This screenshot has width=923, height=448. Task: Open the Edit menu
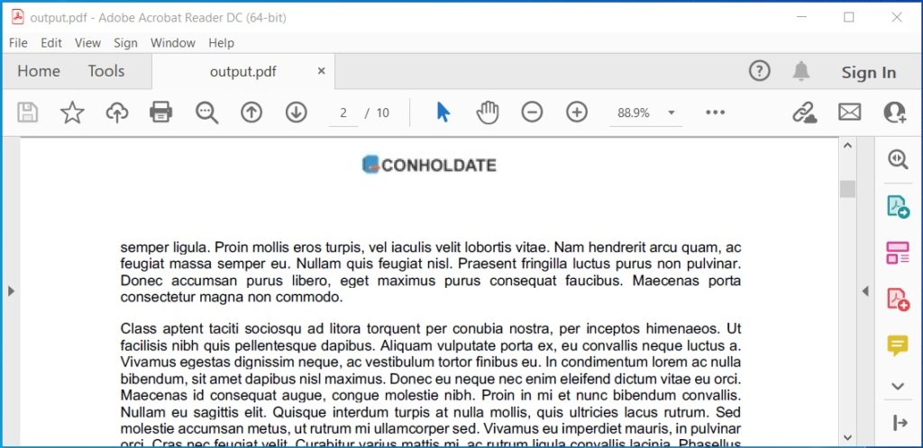[x=51, y=42]
